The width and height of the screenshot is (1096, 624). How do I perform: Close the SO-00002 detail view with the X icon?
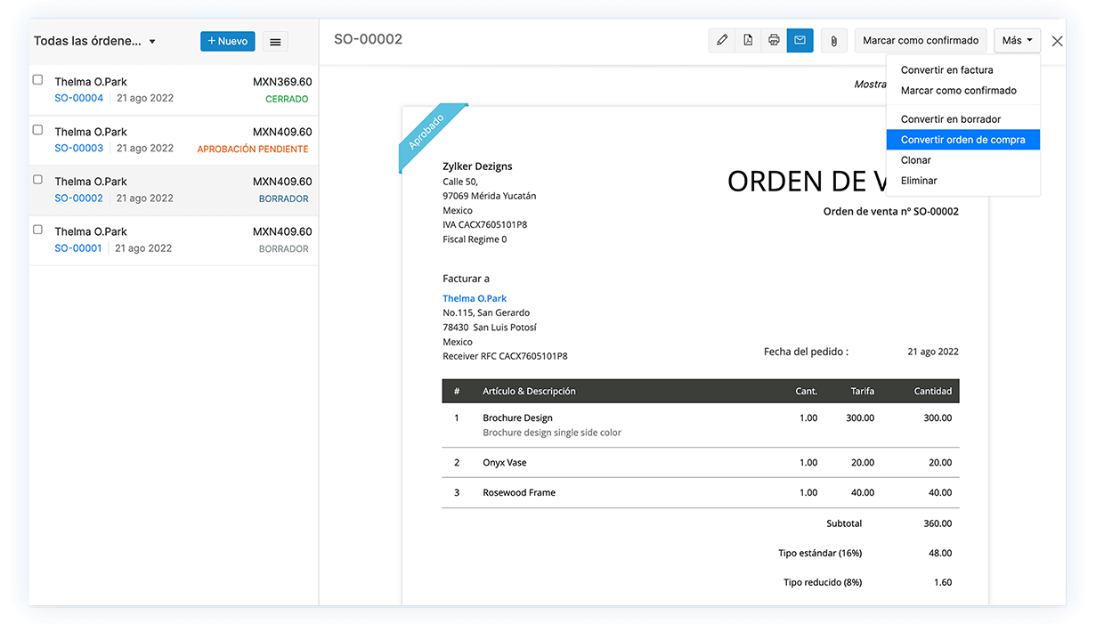(x=1057, y=40)
